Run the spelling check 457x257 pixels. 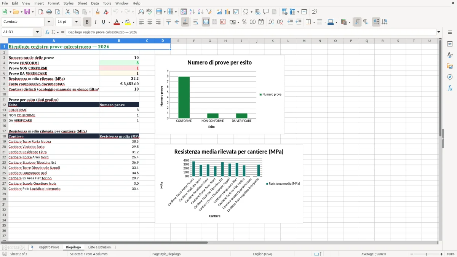point(149,12)
